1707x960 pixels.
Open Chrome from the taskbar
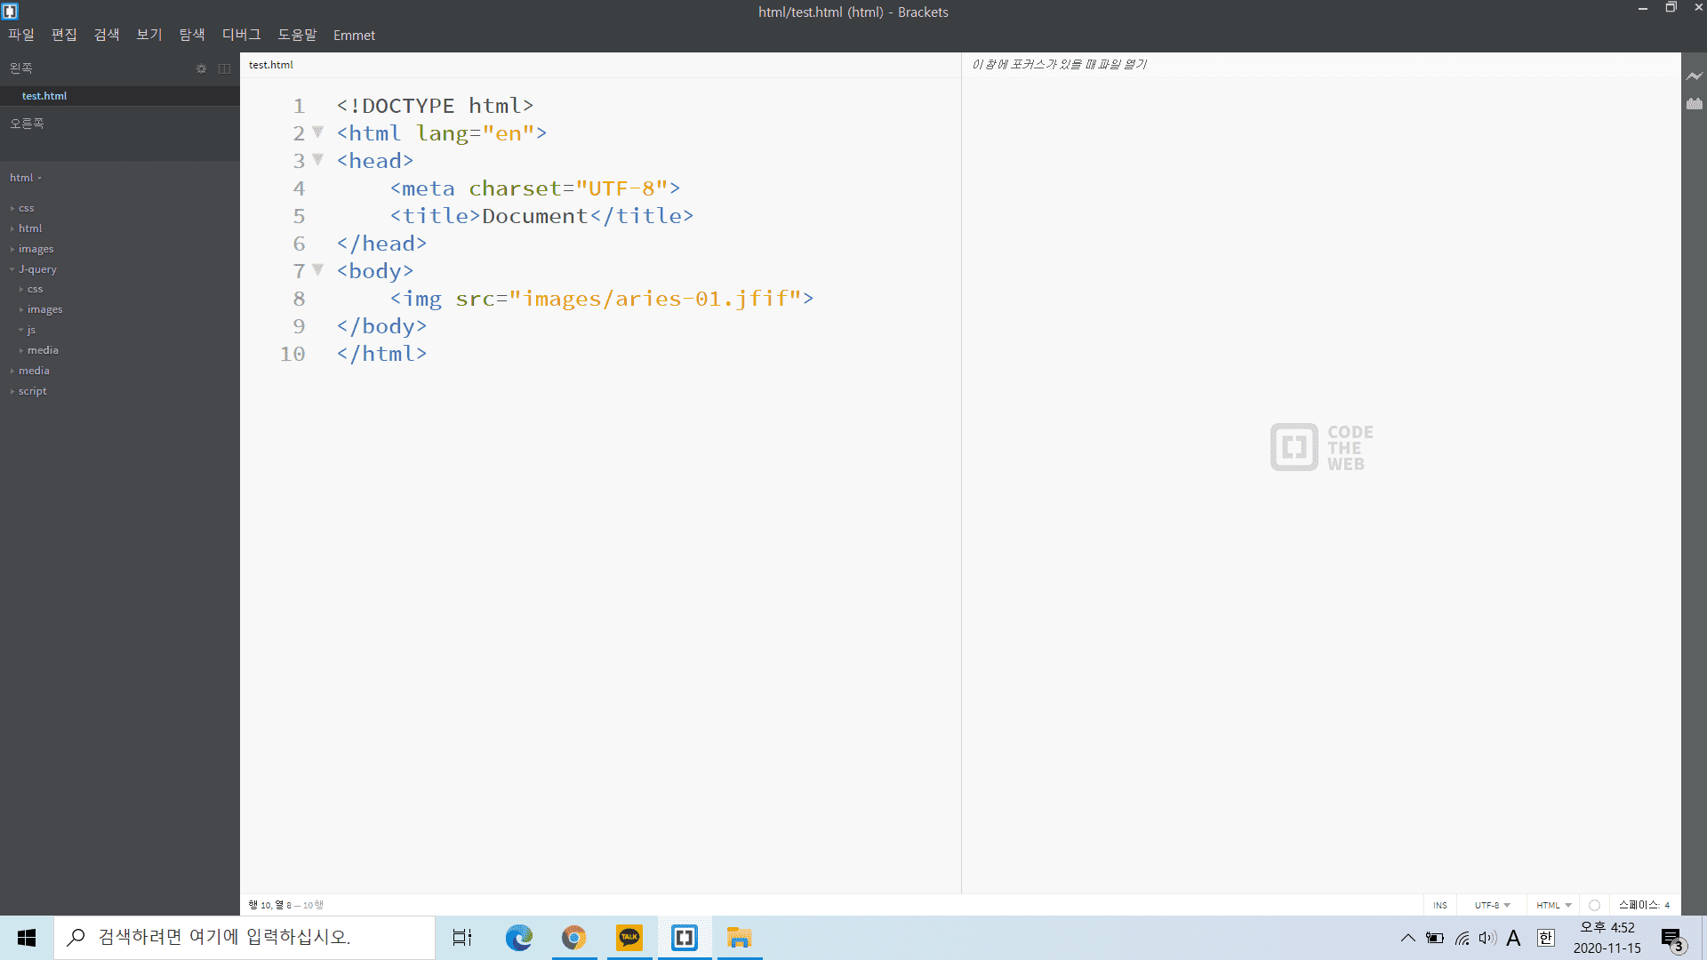[x=574, y=937]
